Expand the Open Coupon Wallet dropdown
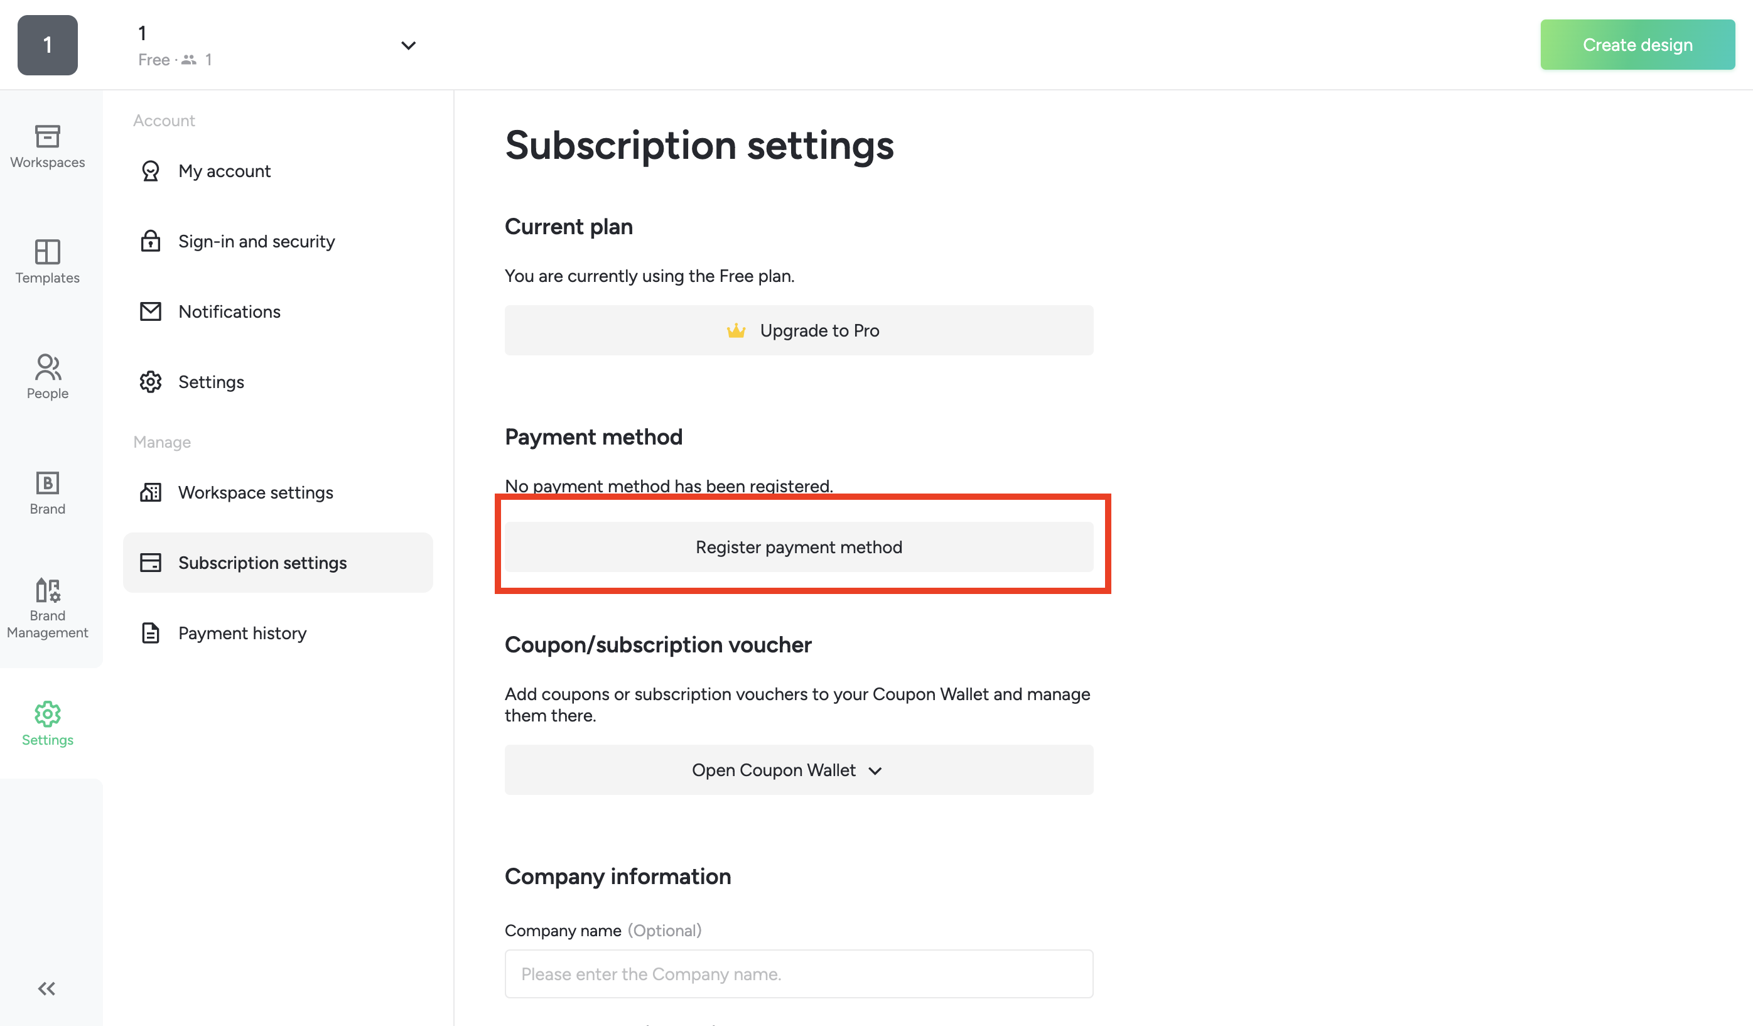 point(799,769)
